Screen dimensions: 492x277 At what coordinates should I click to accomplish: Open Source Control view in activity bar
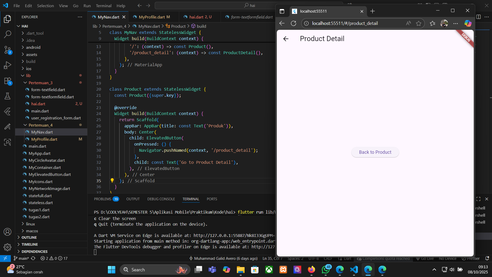click(7, 50)
